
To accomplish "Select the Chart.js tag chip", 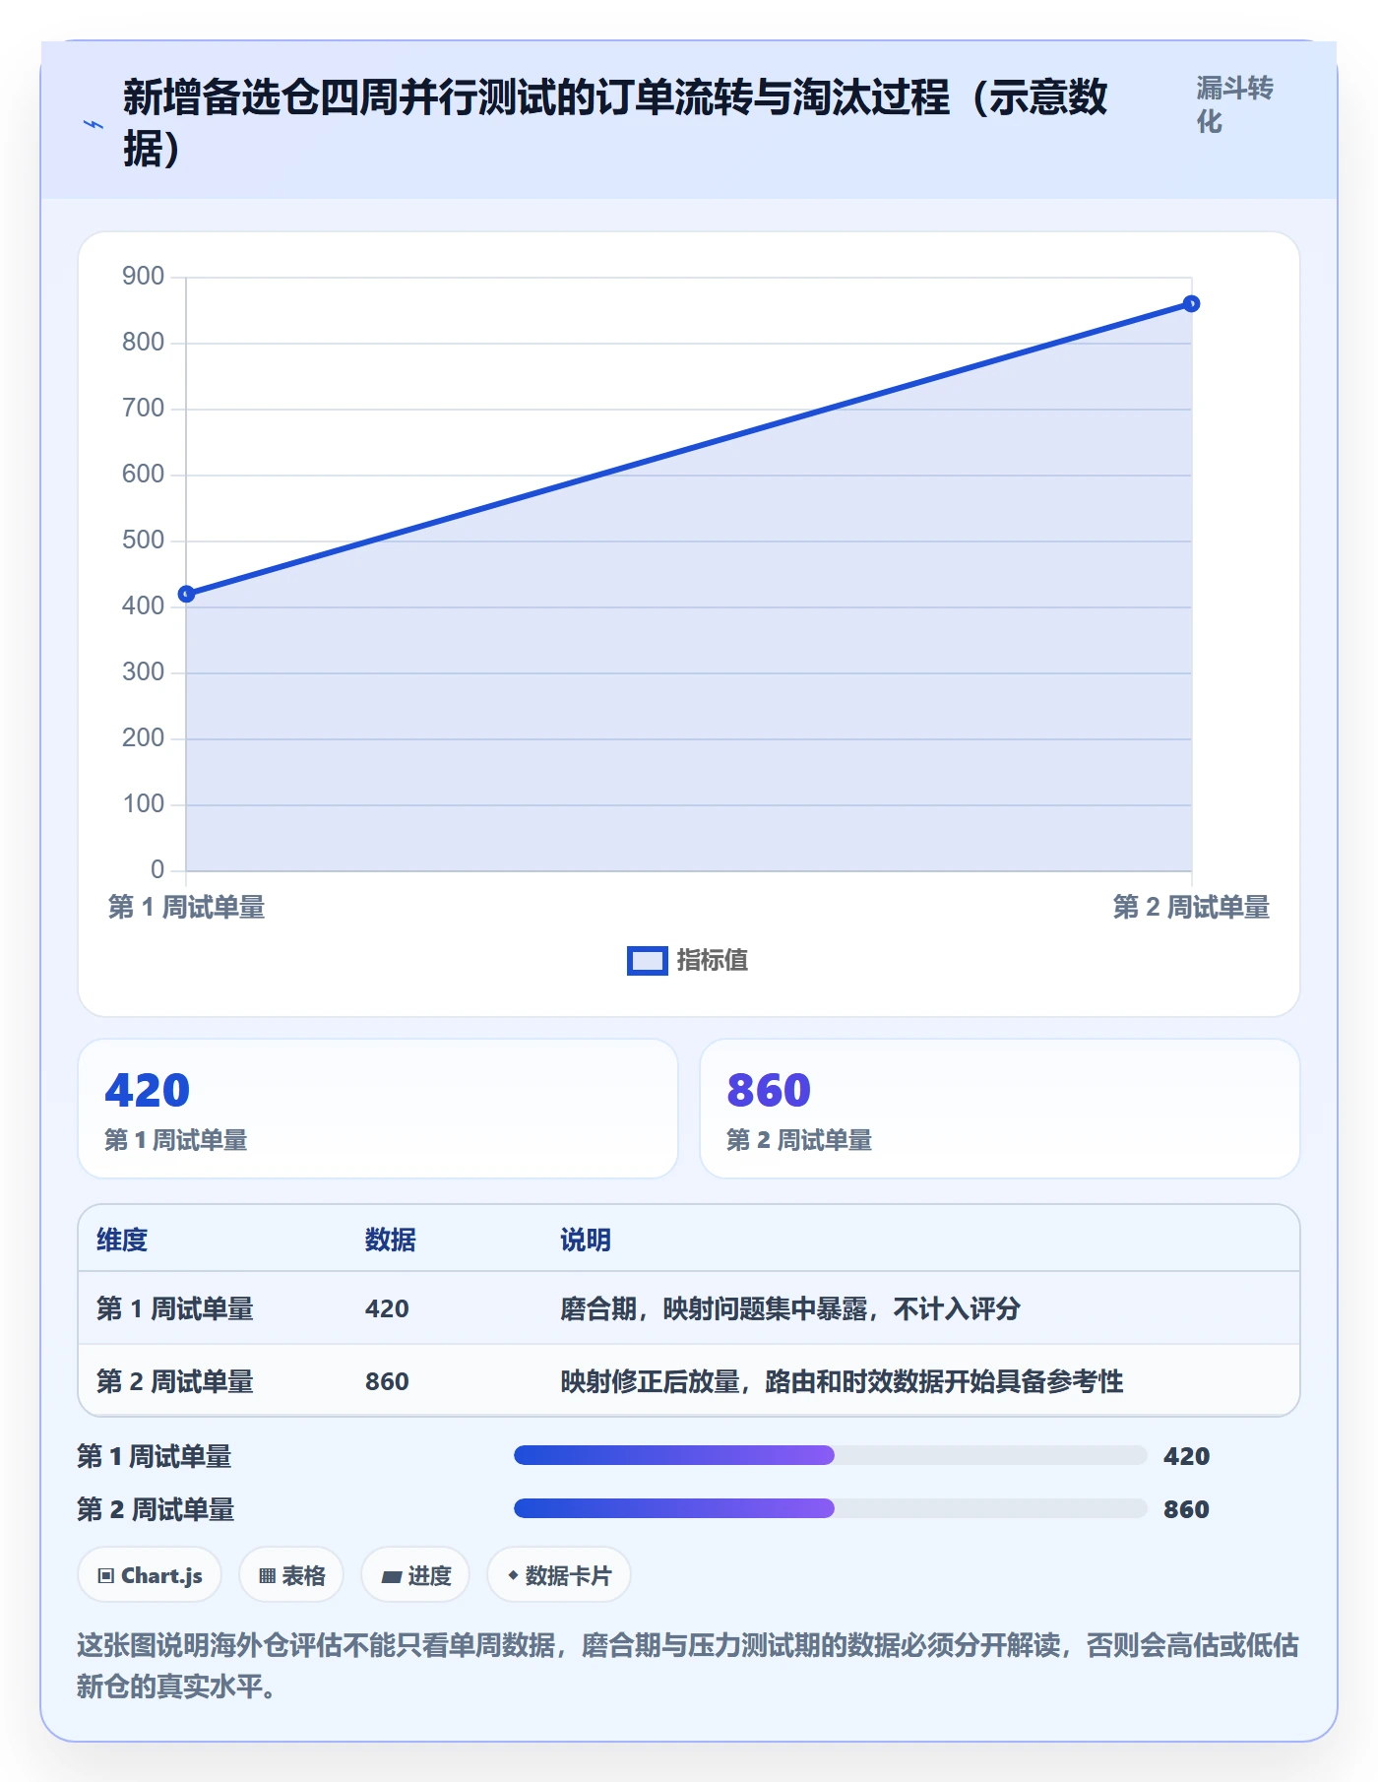I will [150, 1575].
